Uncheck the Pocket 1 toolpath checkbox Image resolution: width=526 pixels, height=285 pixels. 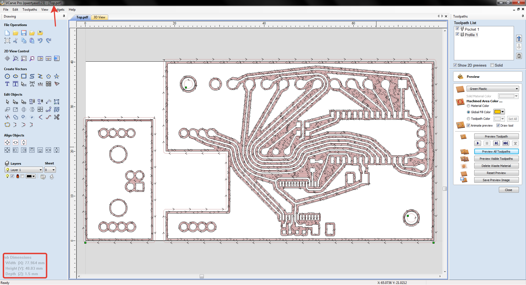point(457,29)
